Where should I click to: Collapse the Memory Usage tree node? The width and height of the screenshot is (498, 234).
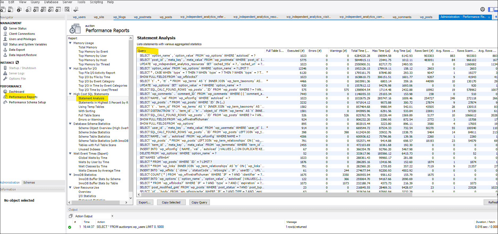[70, 43]
